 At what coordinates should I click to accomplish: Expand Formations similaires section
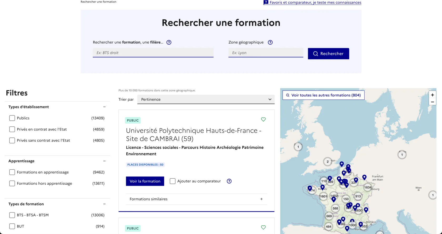[x=197, y=199]
